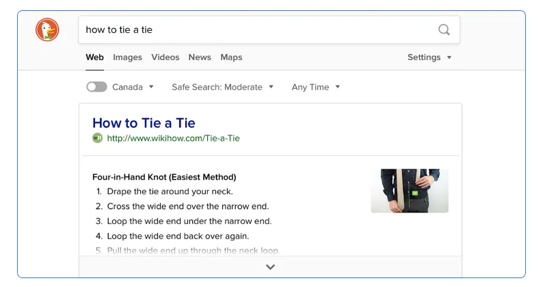
Task: Click the magnifying glass search icon
Action: coord(444,29)
